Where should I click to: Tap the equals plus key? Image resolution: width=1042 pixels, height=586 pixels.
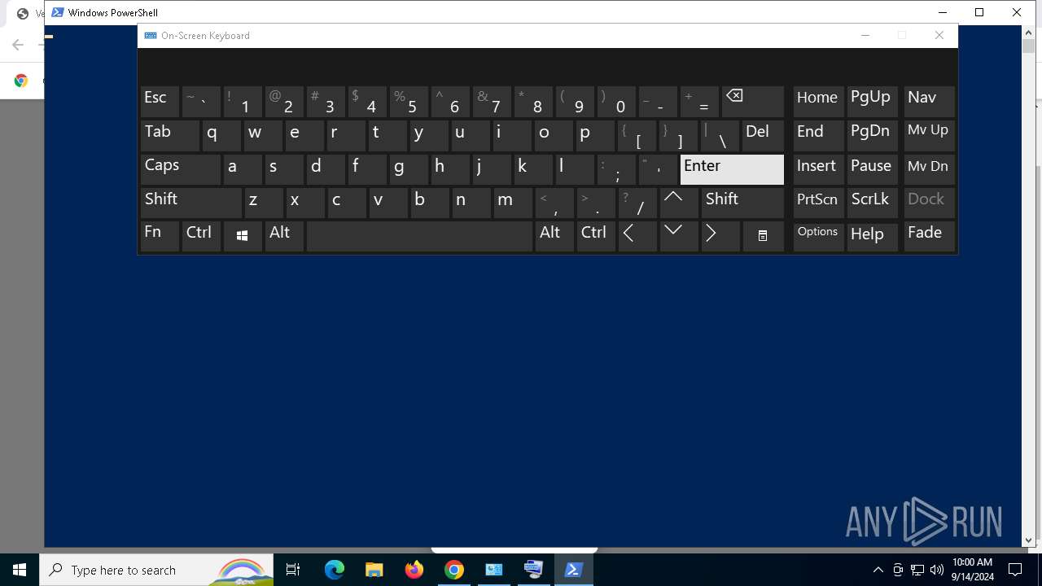tap(700, 102)
